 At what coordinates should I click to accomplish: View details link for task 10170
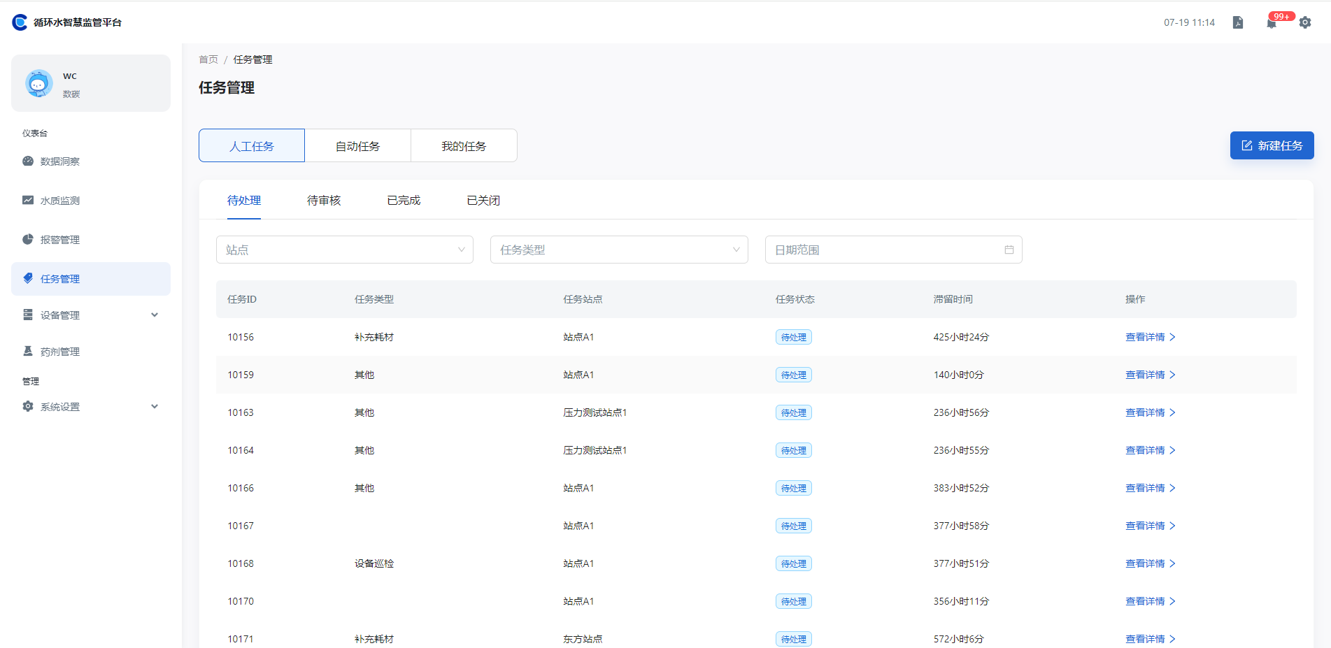1150,601
